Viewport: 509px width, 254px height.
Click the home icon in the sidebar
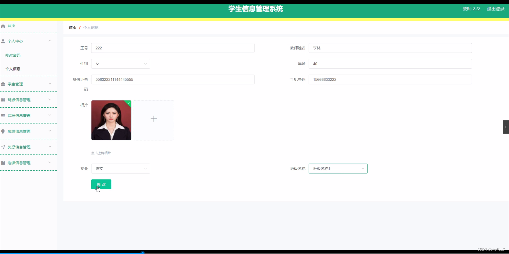(x=3, y=26)
